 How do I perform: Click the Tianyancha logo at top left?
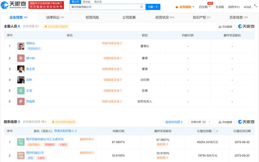[x=14, y=5]
